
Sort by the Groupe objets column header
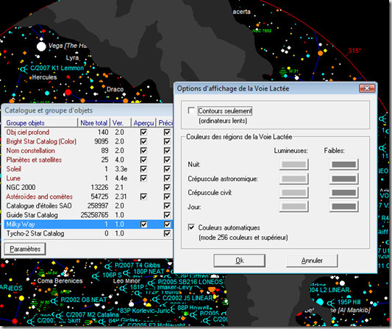[40, 123]
